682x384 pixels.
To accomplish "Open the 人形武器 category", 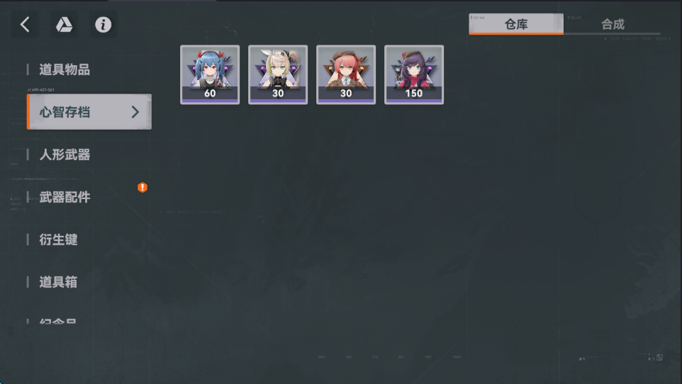I will tap(65, 154).
